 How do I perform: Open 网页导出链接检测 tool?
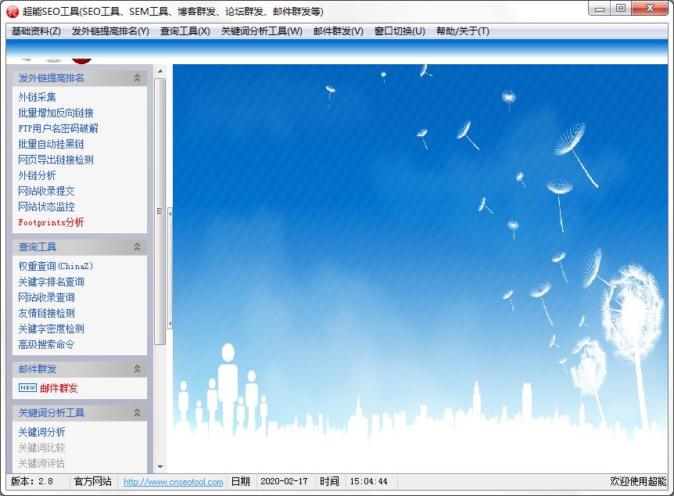coord(56,160)
